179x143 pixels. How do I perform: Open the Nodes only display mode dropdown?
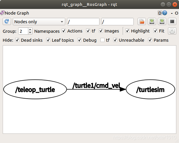tap(39, 21)
